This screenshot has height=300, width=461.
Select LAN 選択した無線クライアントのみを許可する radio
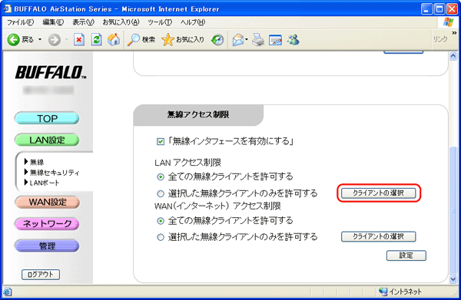[161, 194]
